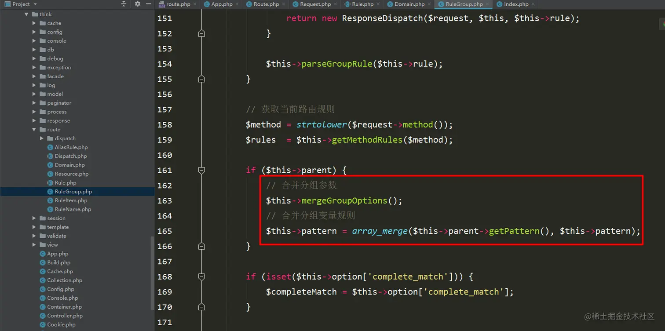Click the Rule.php file icon in tree

point(50,182)
